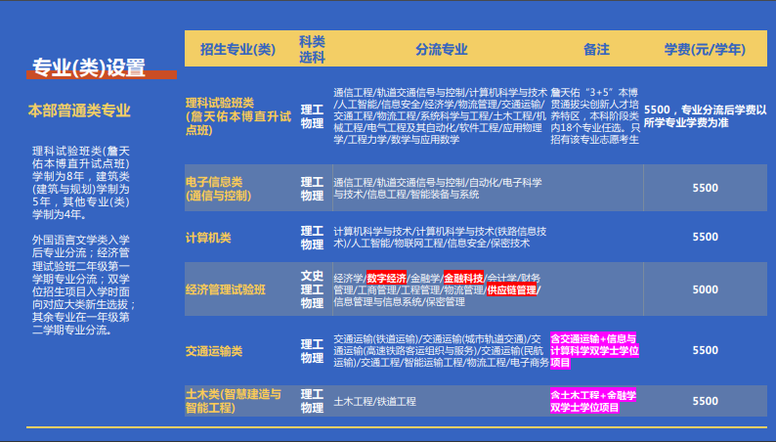Click 文史理工物理 in the 经济管理试验班 row

312,289
